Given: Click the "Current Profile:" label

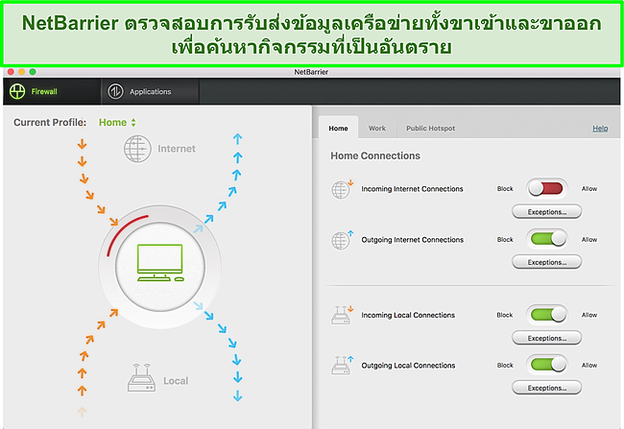Looking at the screenshot, I should click(x=50, y=123).
